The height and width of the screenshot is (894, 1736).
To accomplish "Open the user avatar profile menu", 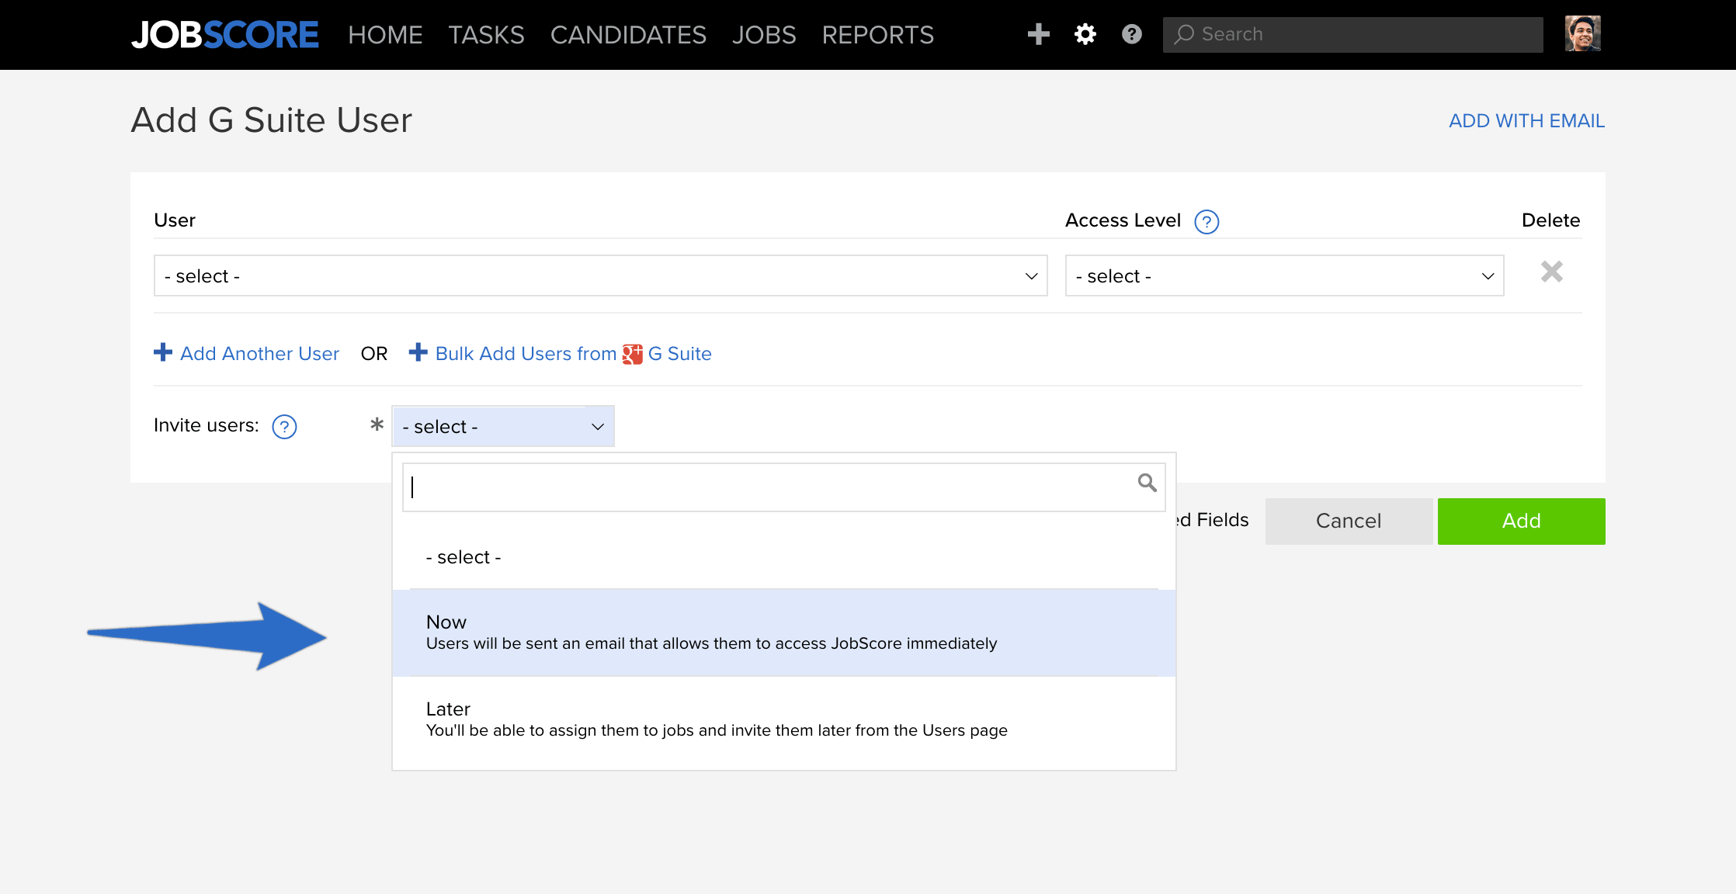I will (x=1582, y=34).
